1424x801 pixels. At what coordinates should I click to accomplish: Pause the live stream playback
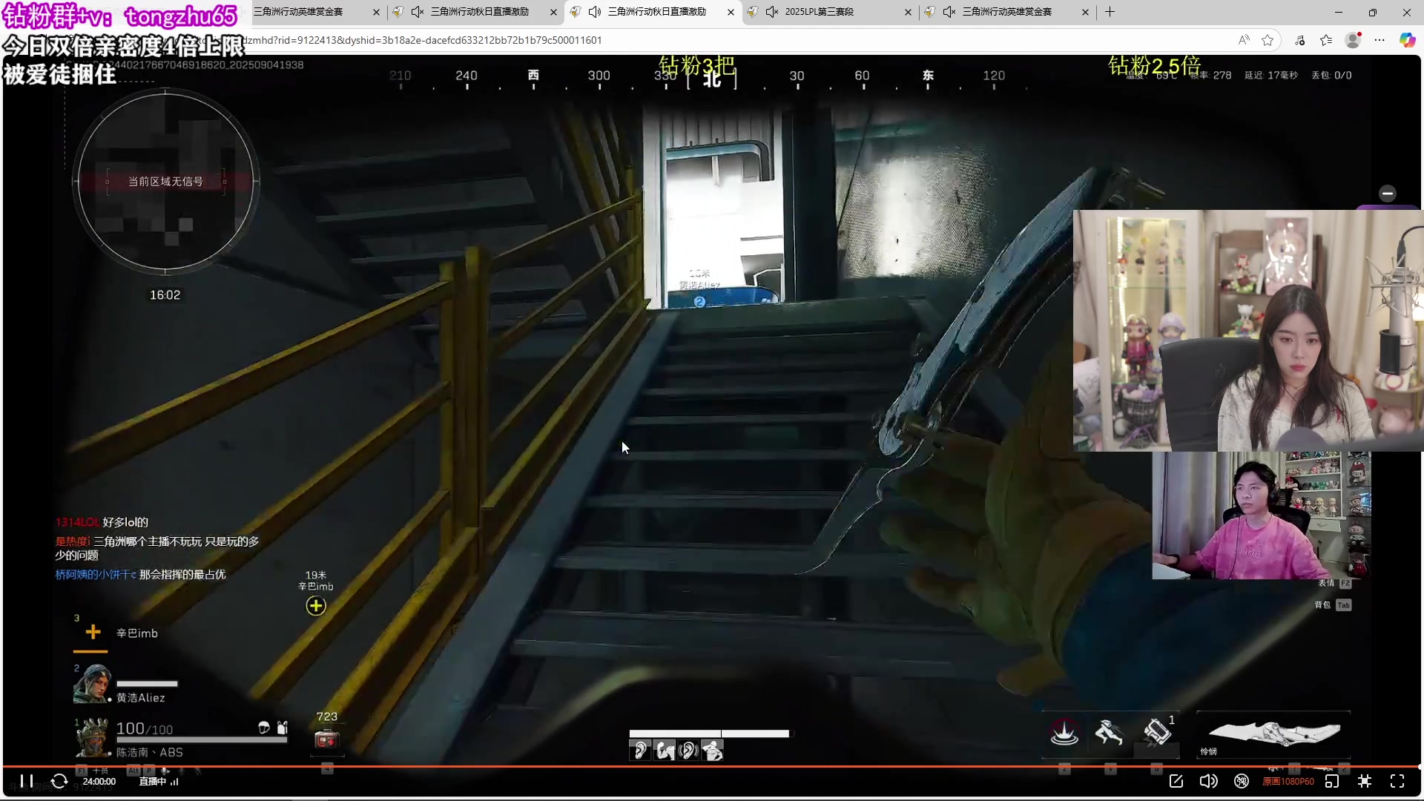click(x=27, y=781)
